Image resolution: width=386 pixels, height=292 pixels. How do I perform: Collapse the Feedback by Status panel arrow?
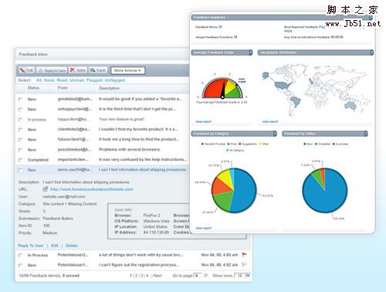(x=365, y=134)
